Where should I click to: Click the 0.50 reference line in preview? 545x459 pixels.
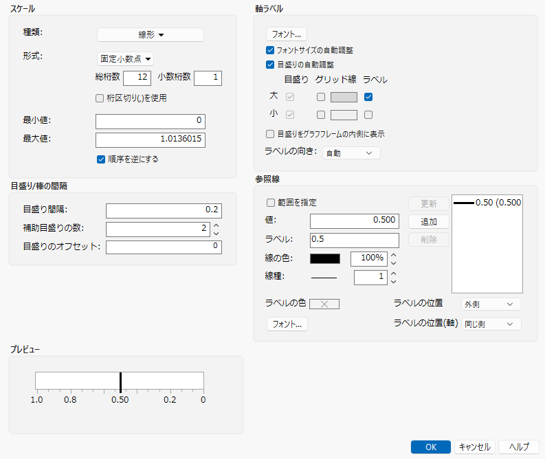pyautogui.click(x=120, y=383)
